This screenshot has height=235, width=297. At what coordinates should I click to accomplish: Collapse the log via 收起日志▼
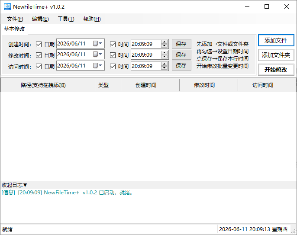(15, 185)
